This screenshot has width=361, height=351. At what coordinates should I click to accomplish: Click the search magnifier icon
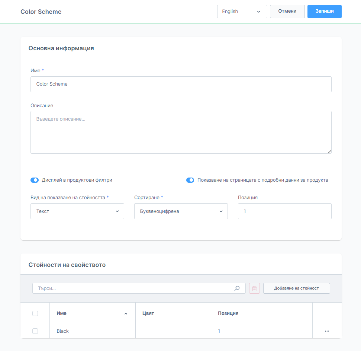click(x=237, y=288)
